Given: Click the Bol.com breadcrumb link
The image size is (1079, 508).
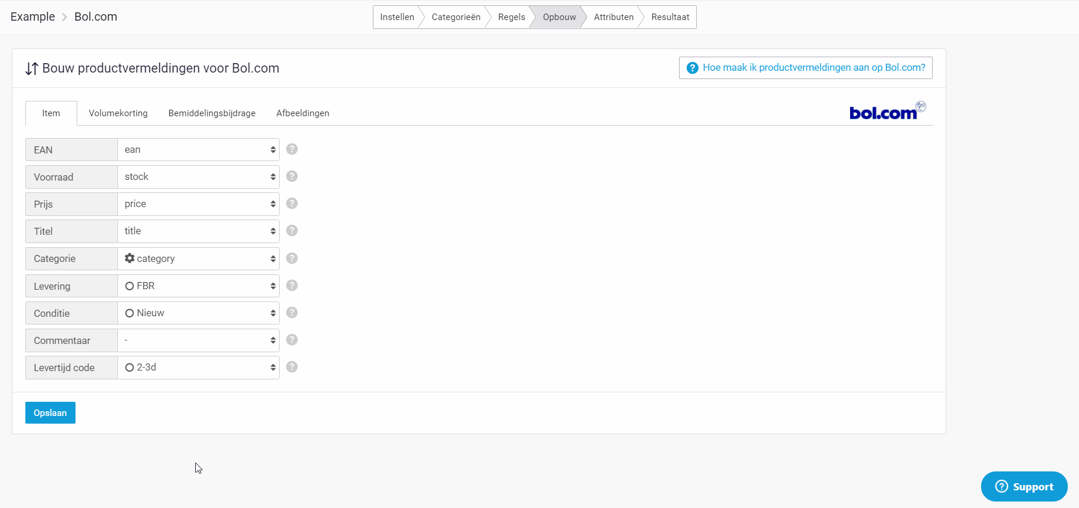Looking at the screenshot, I should click(x=96, y=17).
